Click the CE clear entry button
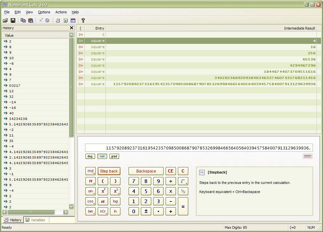323x232 pixels. tap(170, 171)
